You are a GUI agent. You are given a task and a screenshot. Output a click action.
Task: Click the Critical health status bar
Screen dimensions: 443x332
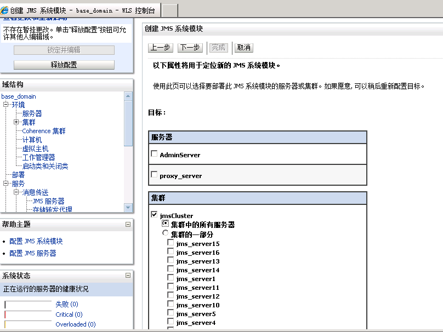(28, 314)
